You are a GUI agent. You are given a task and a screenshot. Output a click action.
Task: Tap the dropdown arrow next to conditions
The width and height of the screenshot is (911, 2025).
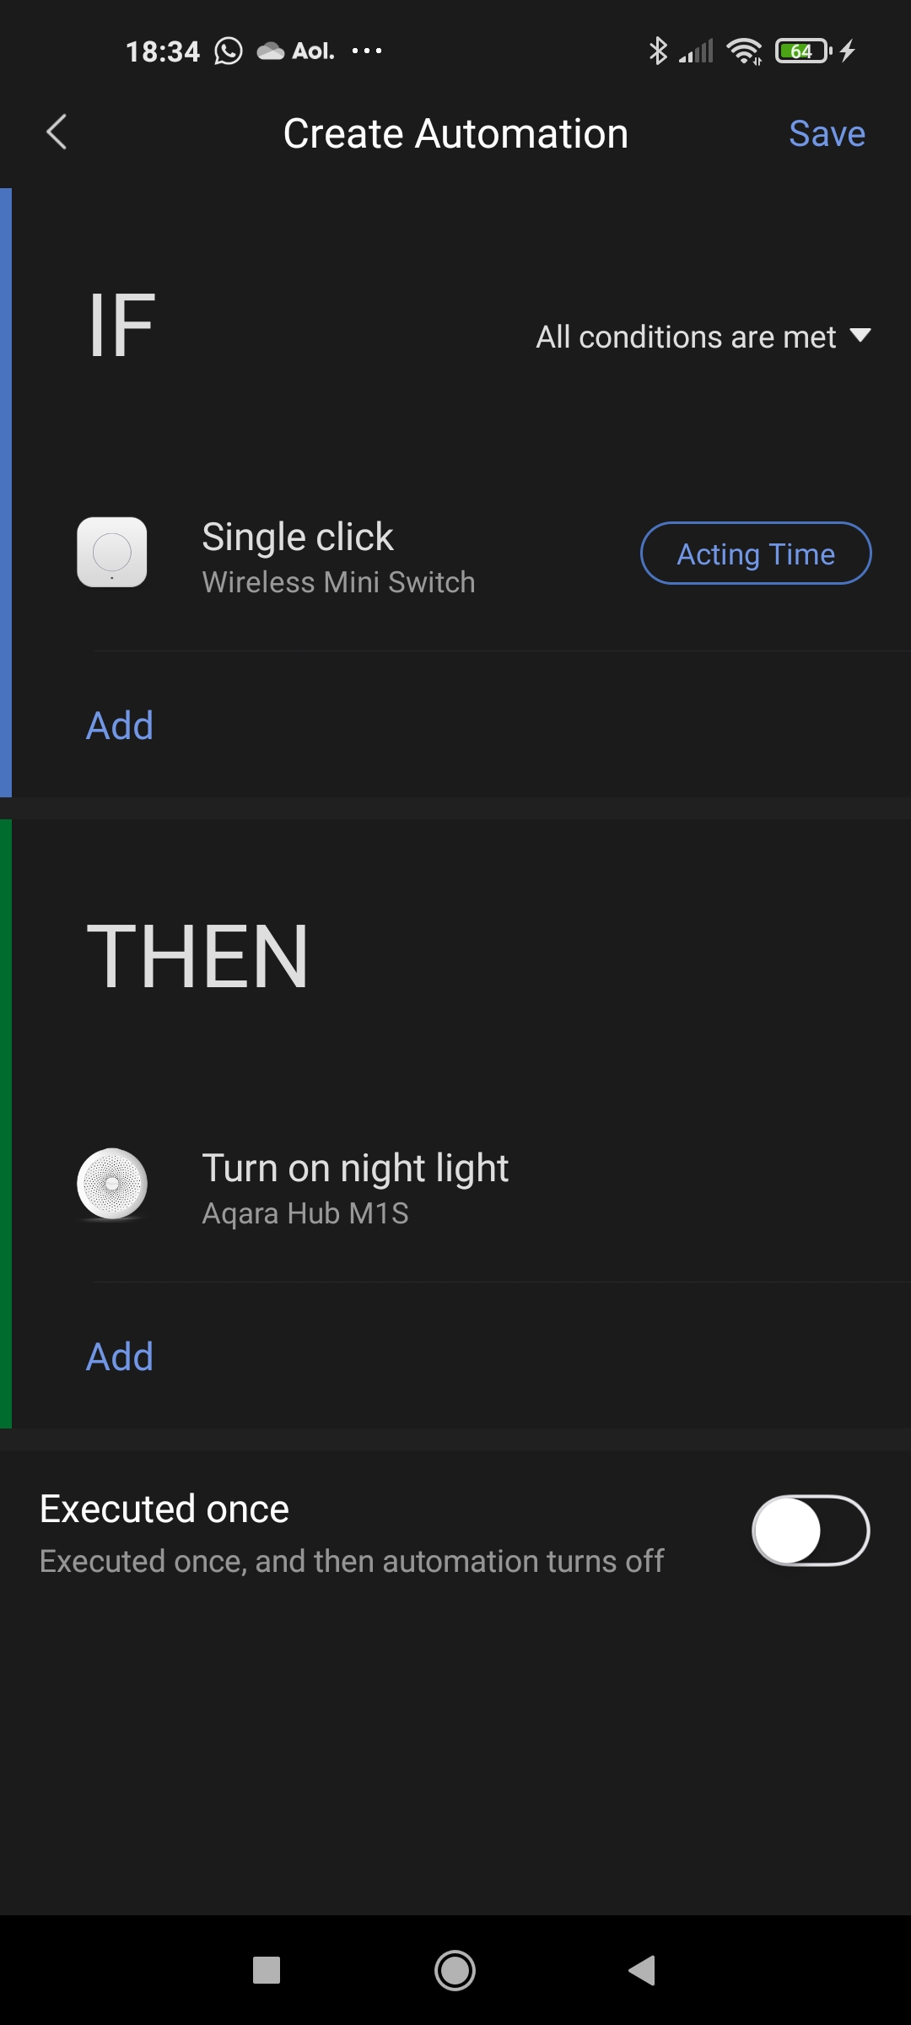(x=860, y=336)
